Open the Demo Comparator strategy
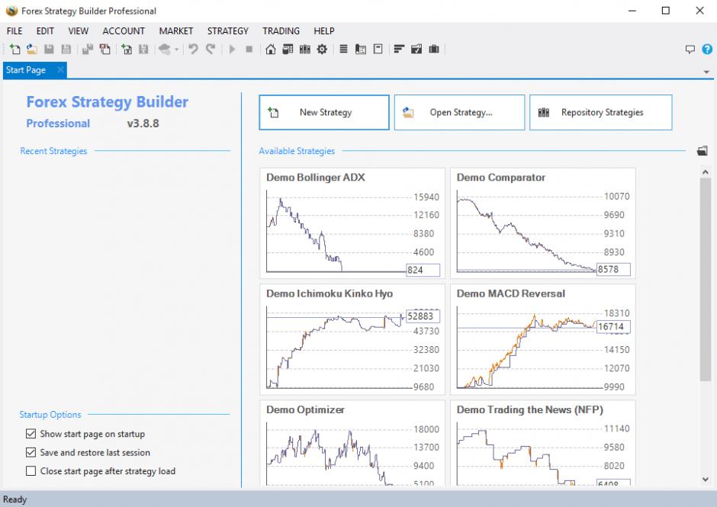This screenshot has width=717, height=507. (543, 223)
